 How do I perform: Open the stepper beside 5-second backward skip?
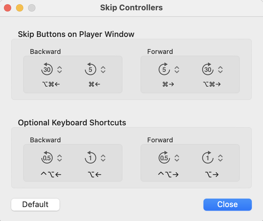pyautogui.click(x=103, y=70)
